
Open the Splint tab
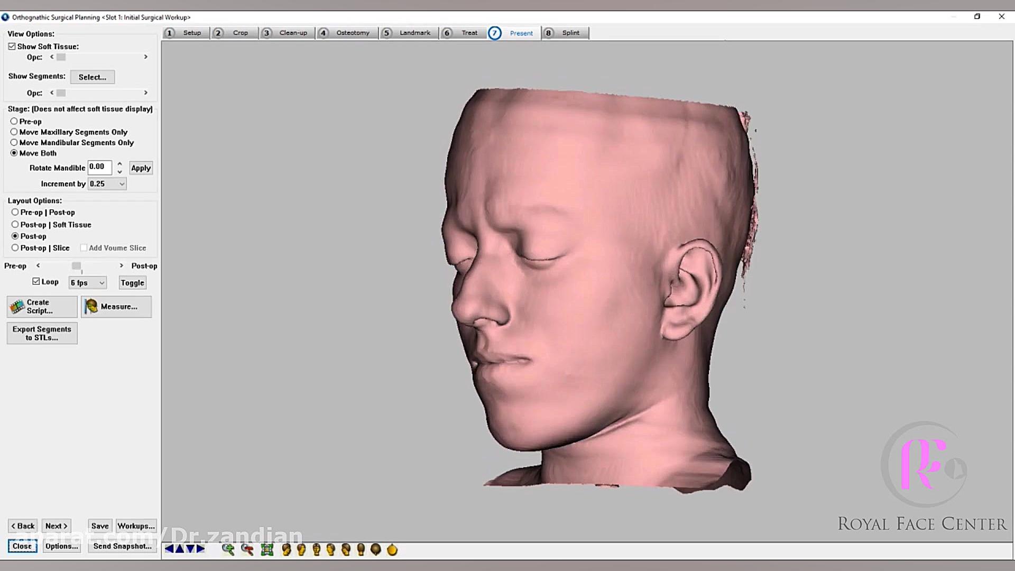(570, 33)
